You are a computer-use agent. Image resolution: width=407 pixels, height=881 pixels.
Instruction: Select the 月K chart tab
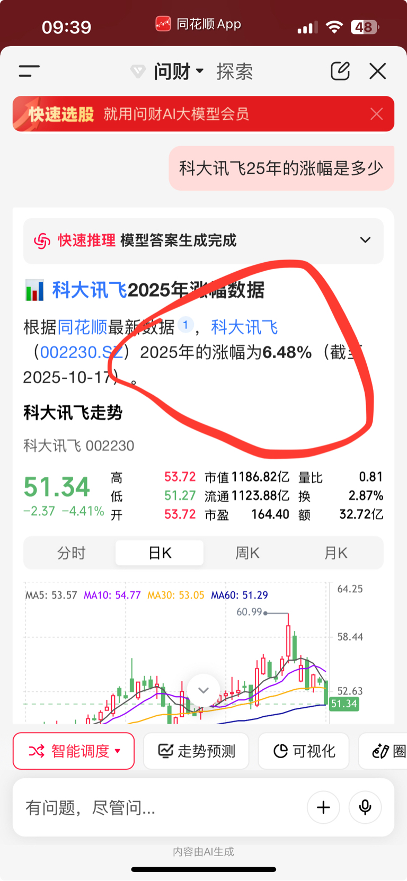pyautogui.click(x=336, y=553)
